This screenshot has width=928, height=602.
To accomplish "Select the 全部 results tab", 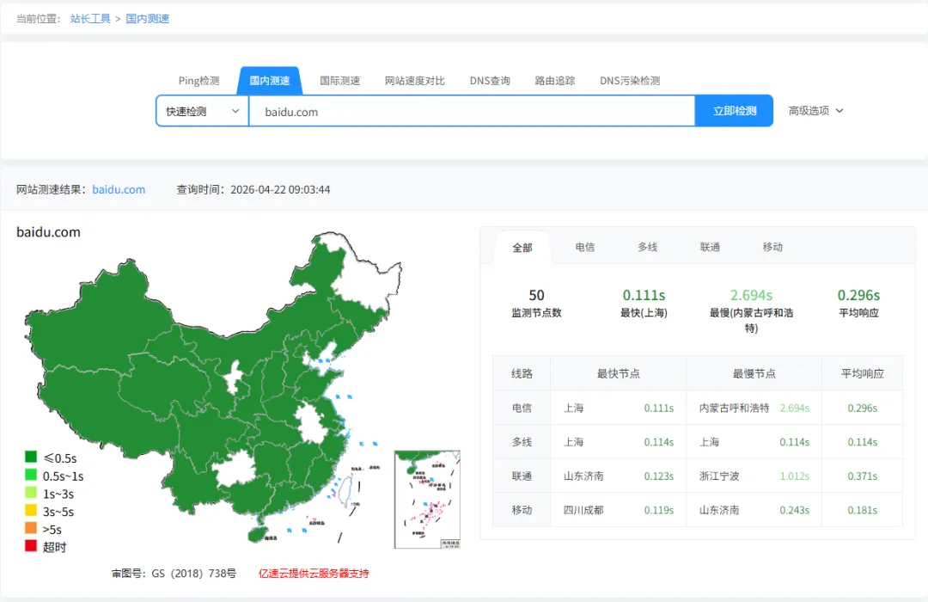I will pos(522,248).
